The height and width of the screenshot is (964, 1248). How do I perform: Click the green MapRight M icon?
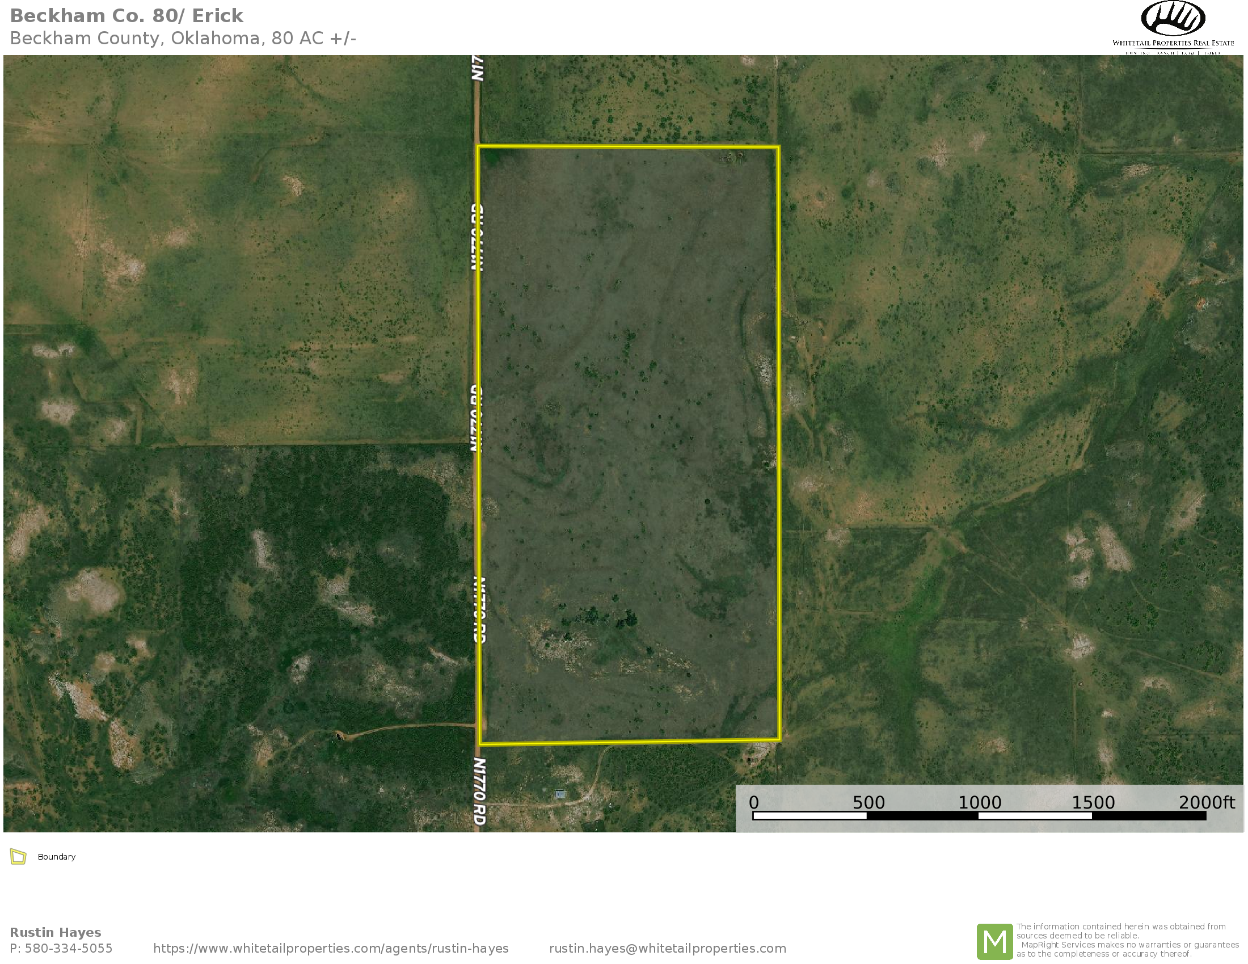point(994,941)
